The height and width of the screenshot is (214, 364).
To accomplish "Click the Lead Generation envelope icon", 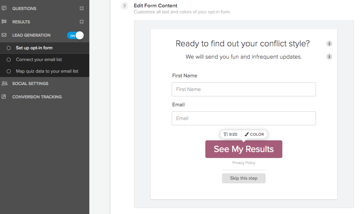I will coord(4,35).
